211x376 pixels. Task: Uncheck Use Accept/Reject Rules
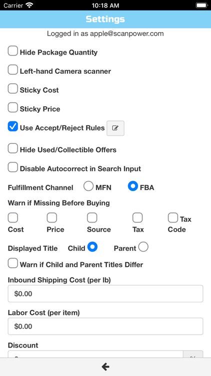(12, 126)
